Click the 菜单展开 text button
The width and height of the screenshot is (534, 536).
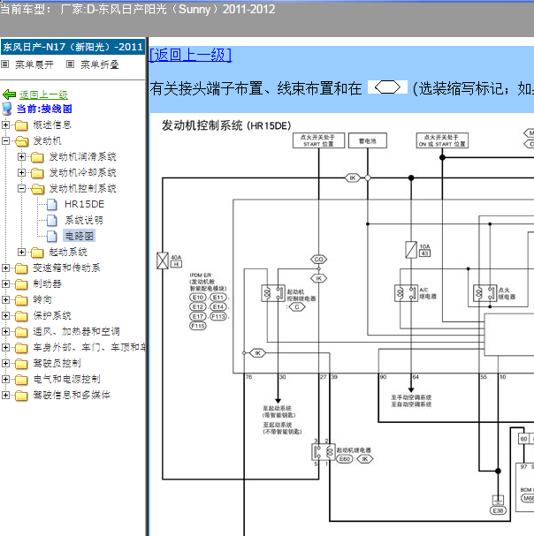pyautogui.click(x=34, y=64)
